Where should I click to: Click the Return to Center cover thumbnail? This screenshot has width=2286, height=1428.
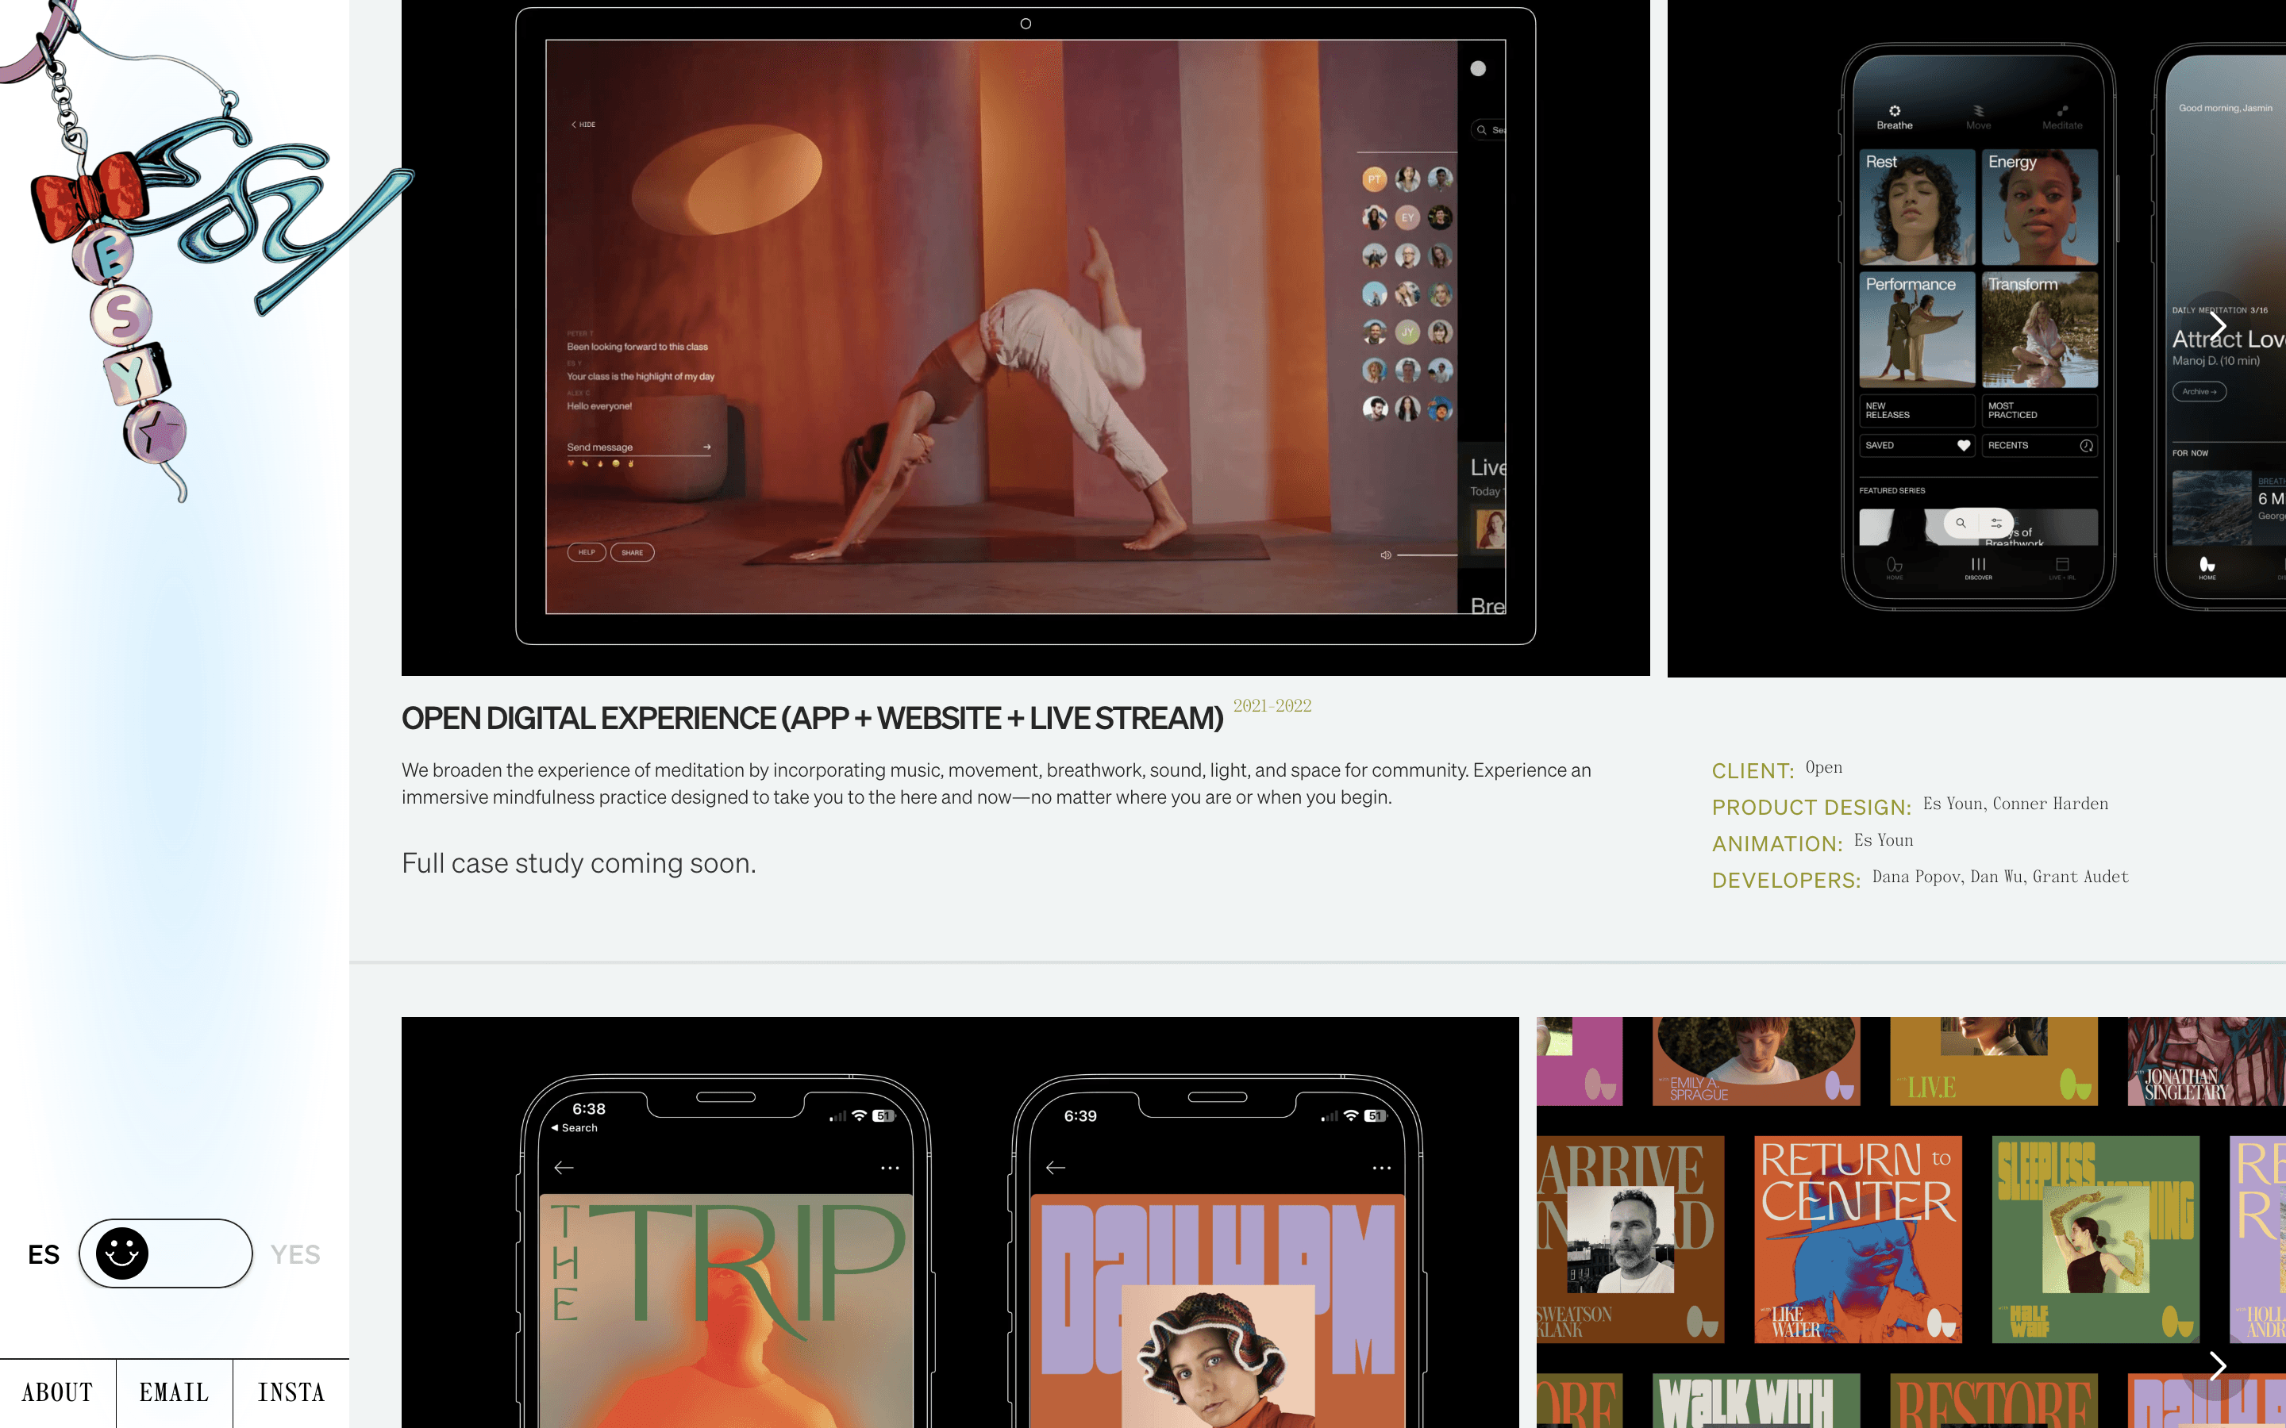pyautogui.click(x=1857, y=1238)
